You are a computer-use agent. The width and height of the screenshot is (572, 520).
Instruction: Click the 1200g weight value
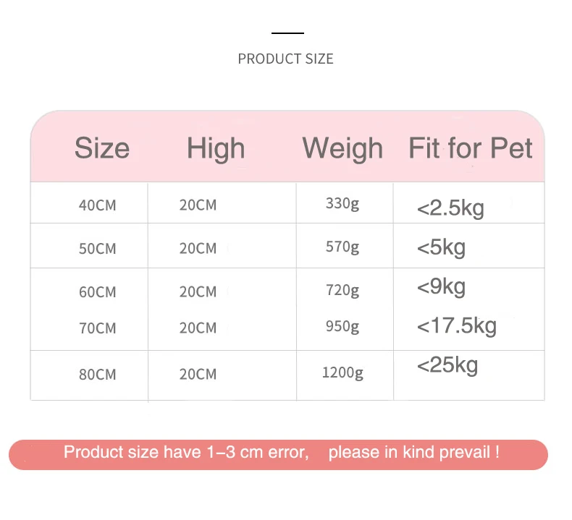pyautogui.click(x=342, y=373)
